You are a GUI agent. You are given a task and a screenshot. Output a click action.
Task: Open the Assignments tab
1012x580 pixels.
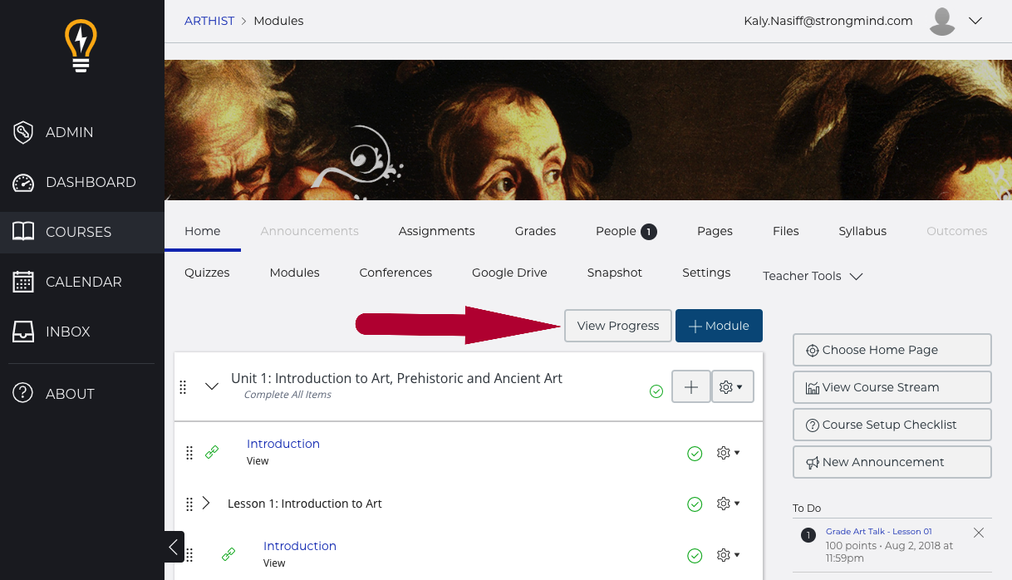click(437, 231)
